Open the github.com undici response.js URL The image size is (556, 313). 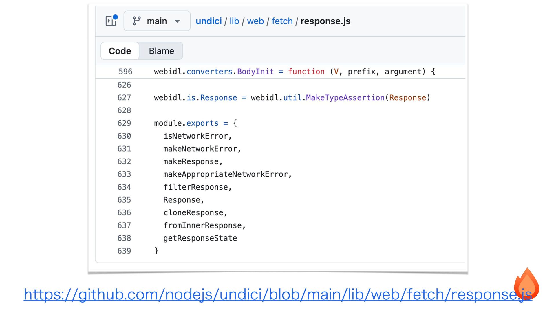tap(277, 294)
